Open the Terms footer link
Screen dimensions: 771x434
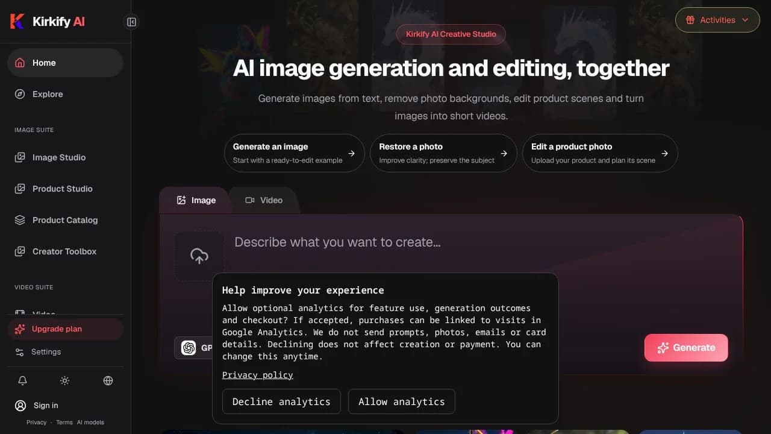coord(64,423)
